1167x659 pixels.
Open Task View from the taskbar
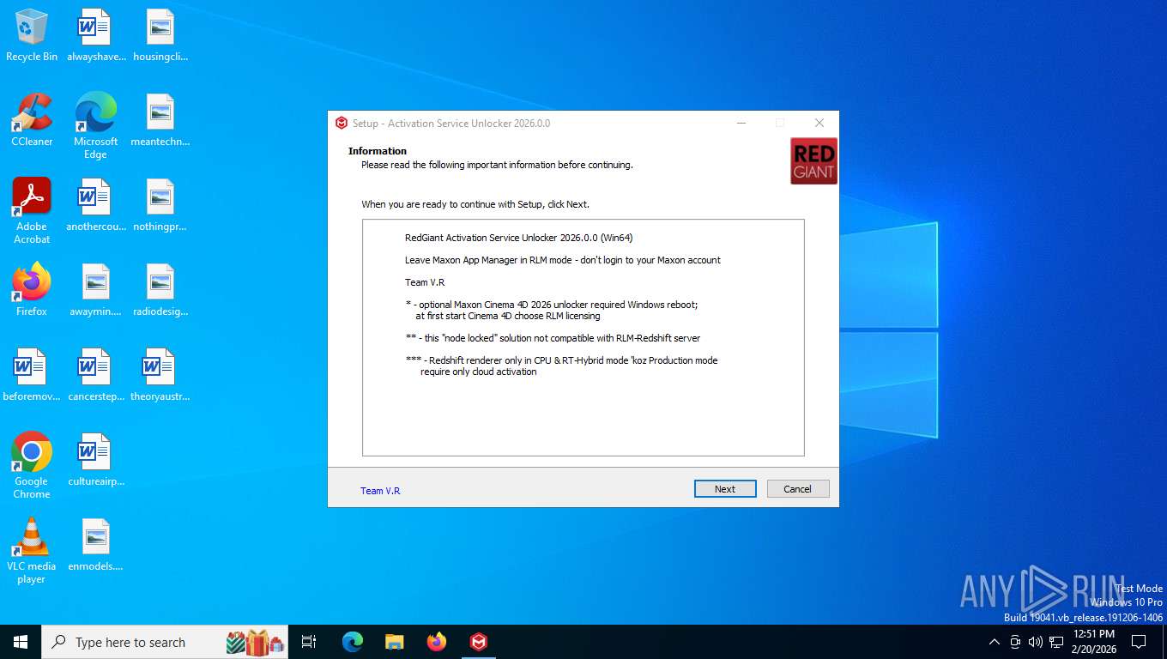[x=309, y=642]
